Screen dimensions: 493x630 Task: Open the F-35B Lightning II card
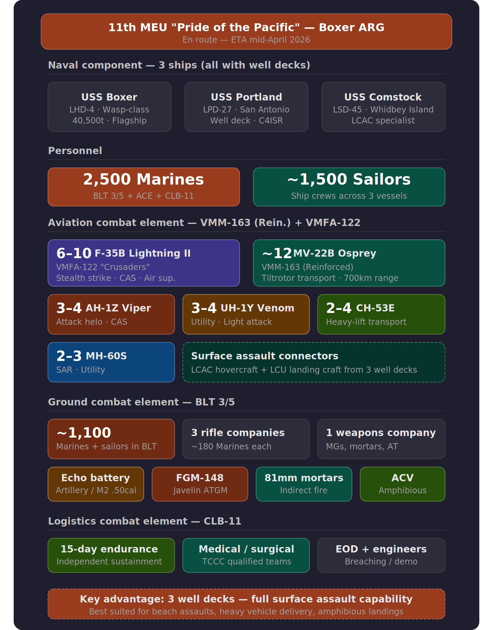(144, 263)
